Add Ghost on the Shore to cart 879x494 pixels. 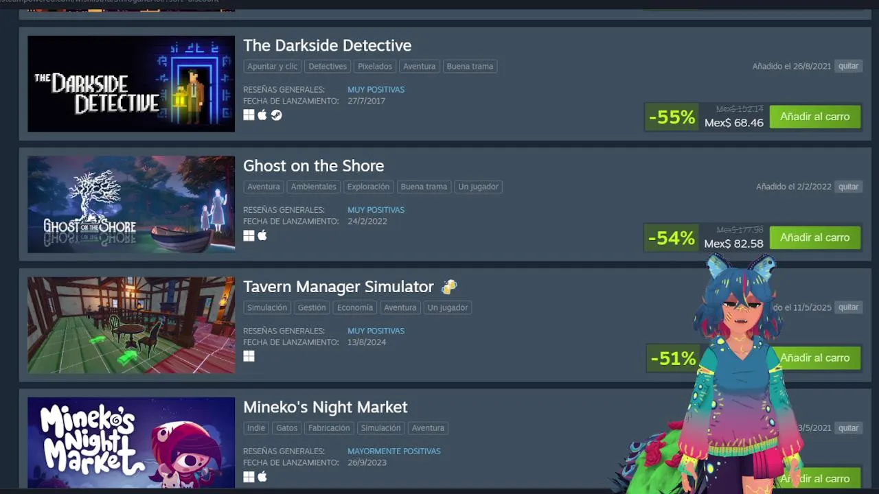tap(815, 237)
